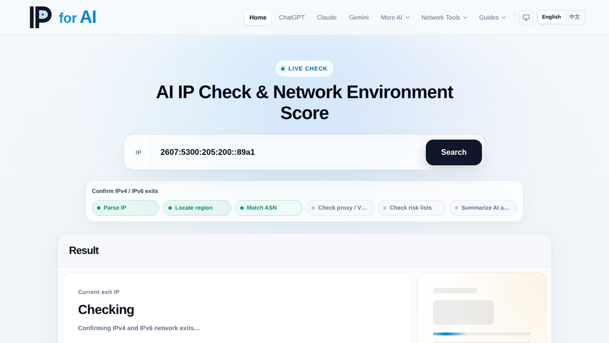The height and width of the screenshot is (343, 609).
Task: Click 'Confirming IPv4 and IPv6 network exits…' text
Action: tap(139, 328)
